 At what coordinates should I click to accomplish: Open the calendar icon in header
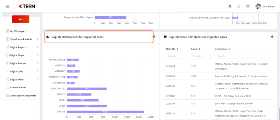(248, 7)
